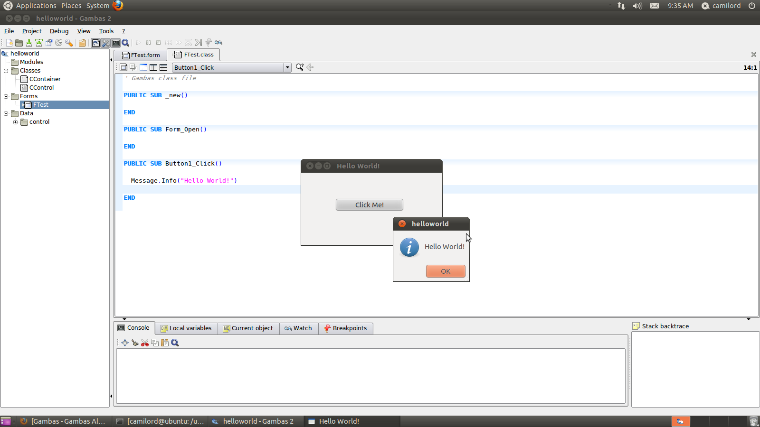Click the console paste clipboard icon

165,343
